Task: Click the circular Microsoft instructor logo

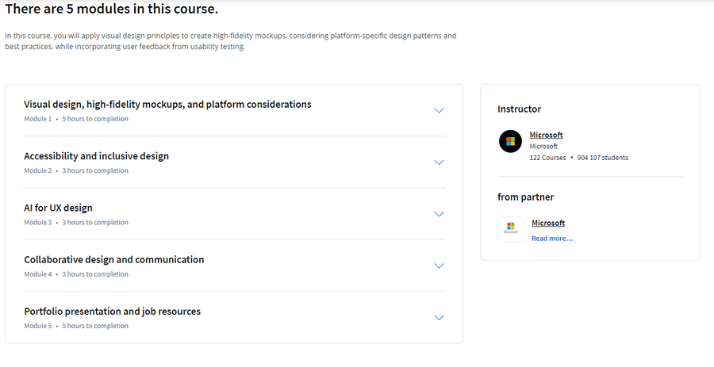Action: pyautogui.click(x=510, y=141)
